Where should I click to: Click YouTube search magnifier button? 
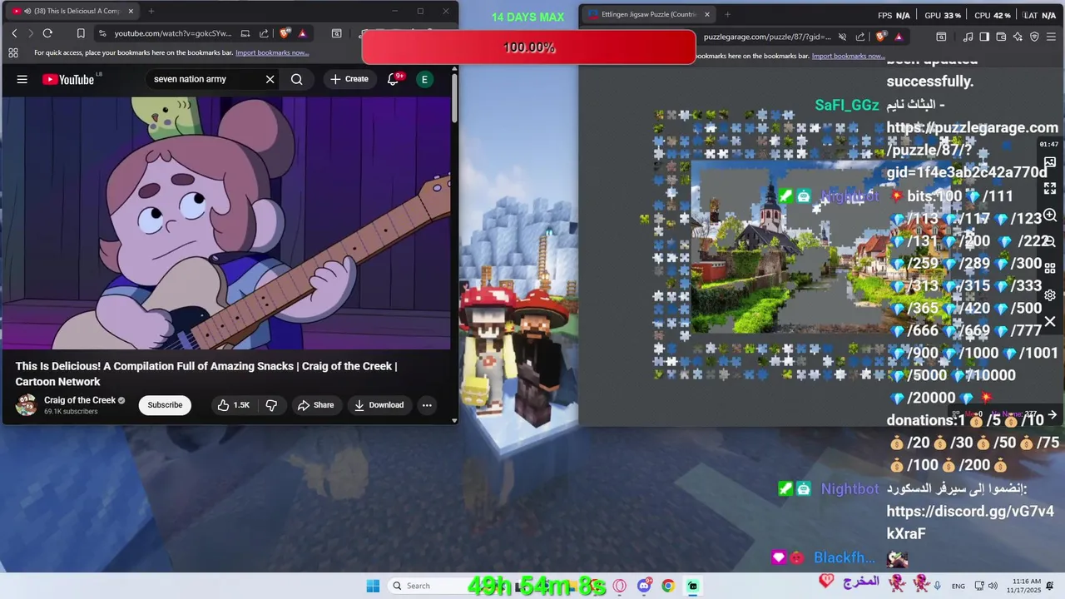click(x=297, y=79)
